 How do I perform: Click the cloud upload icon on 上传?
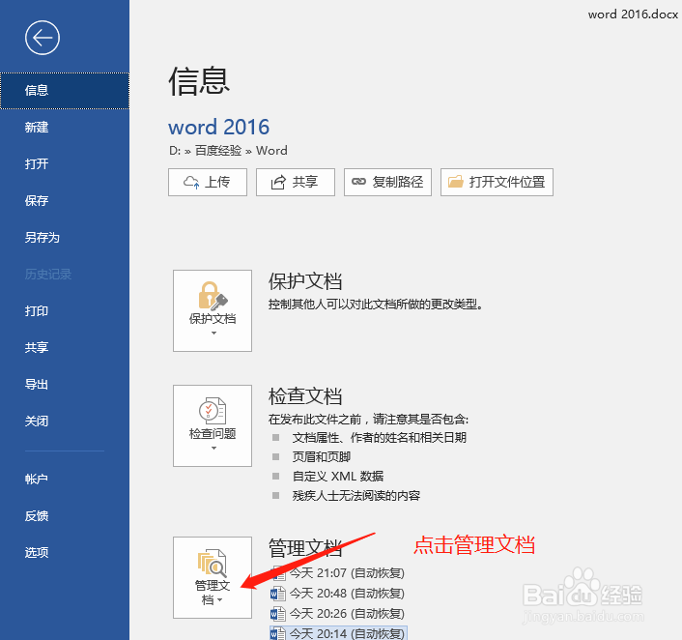(x=191, y=182)
